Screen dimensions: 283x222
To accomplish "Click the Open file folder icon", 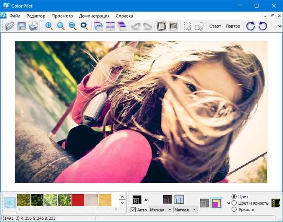I will [10, 26].
